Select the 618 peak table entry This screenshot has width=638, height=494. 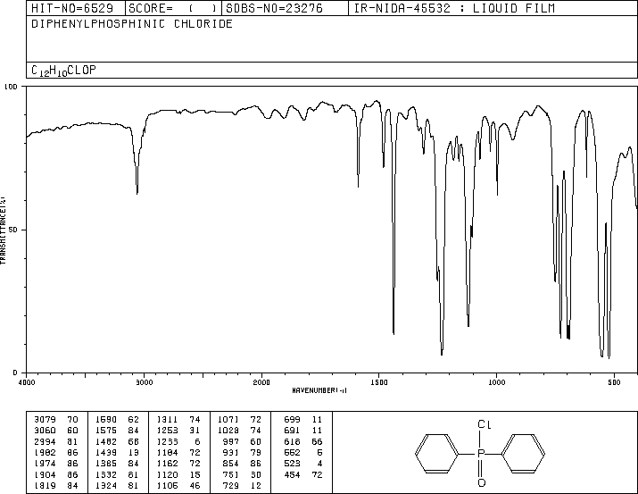tap(303, 441)
